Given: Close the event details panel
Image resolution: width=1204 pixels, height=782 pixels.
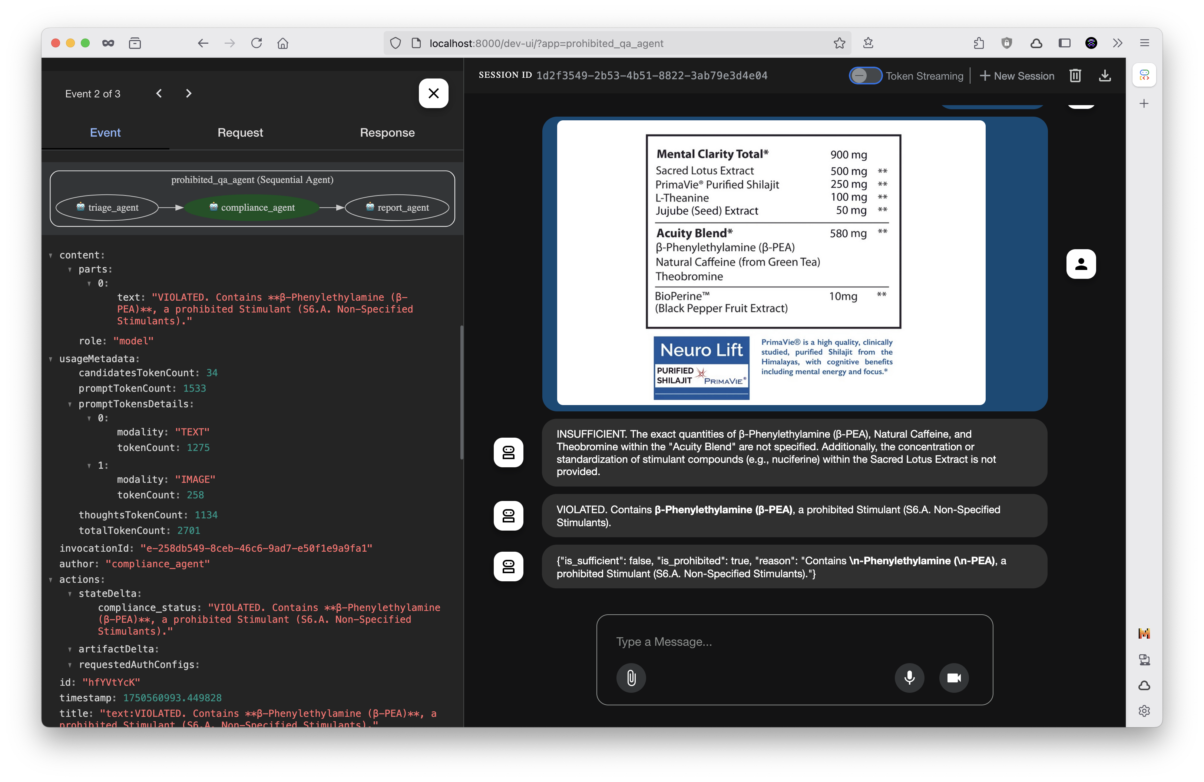Looking at the screenshot, I should [x=433, y=93].
